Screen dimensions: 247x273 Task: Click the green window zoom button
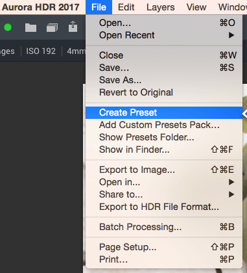point(8,27)
